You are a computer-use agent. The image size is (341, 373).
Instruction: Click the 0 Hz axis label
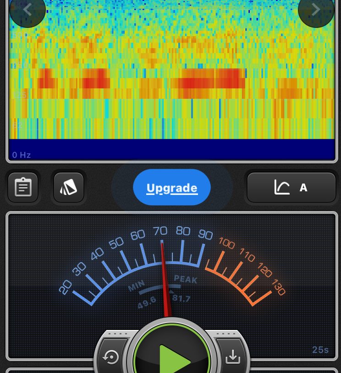click(22, 155)
